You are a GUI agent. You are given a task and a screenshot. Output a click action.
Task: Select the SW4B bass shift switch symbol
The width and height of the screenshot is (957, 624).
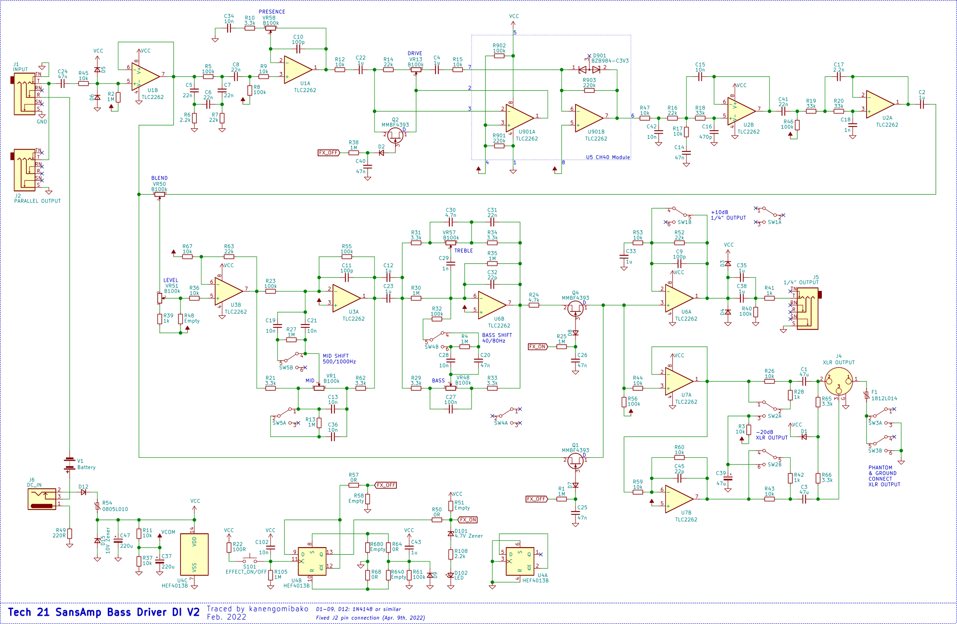click(437, 340)
